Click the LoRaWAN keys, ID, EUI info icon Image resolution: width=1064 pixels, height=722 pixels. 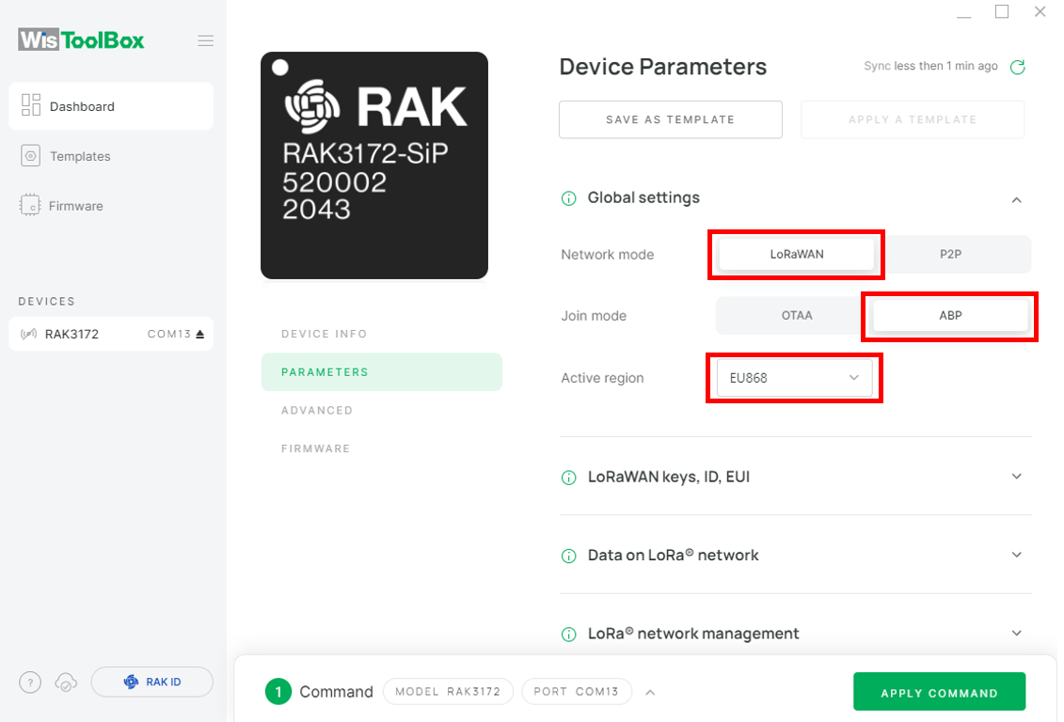[568, 478]
